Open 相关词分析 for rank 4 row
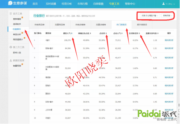 coord(169,68)
